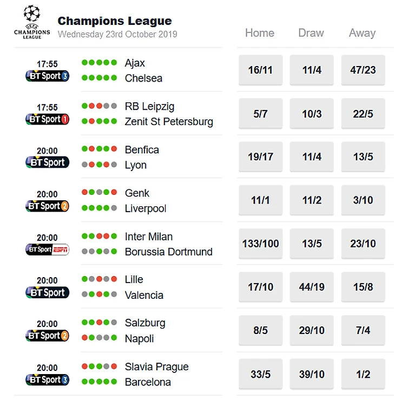Click the BT Sport 3 icon beside Ajax
Viewport: 395px width, 406px height.
[47, 76]
